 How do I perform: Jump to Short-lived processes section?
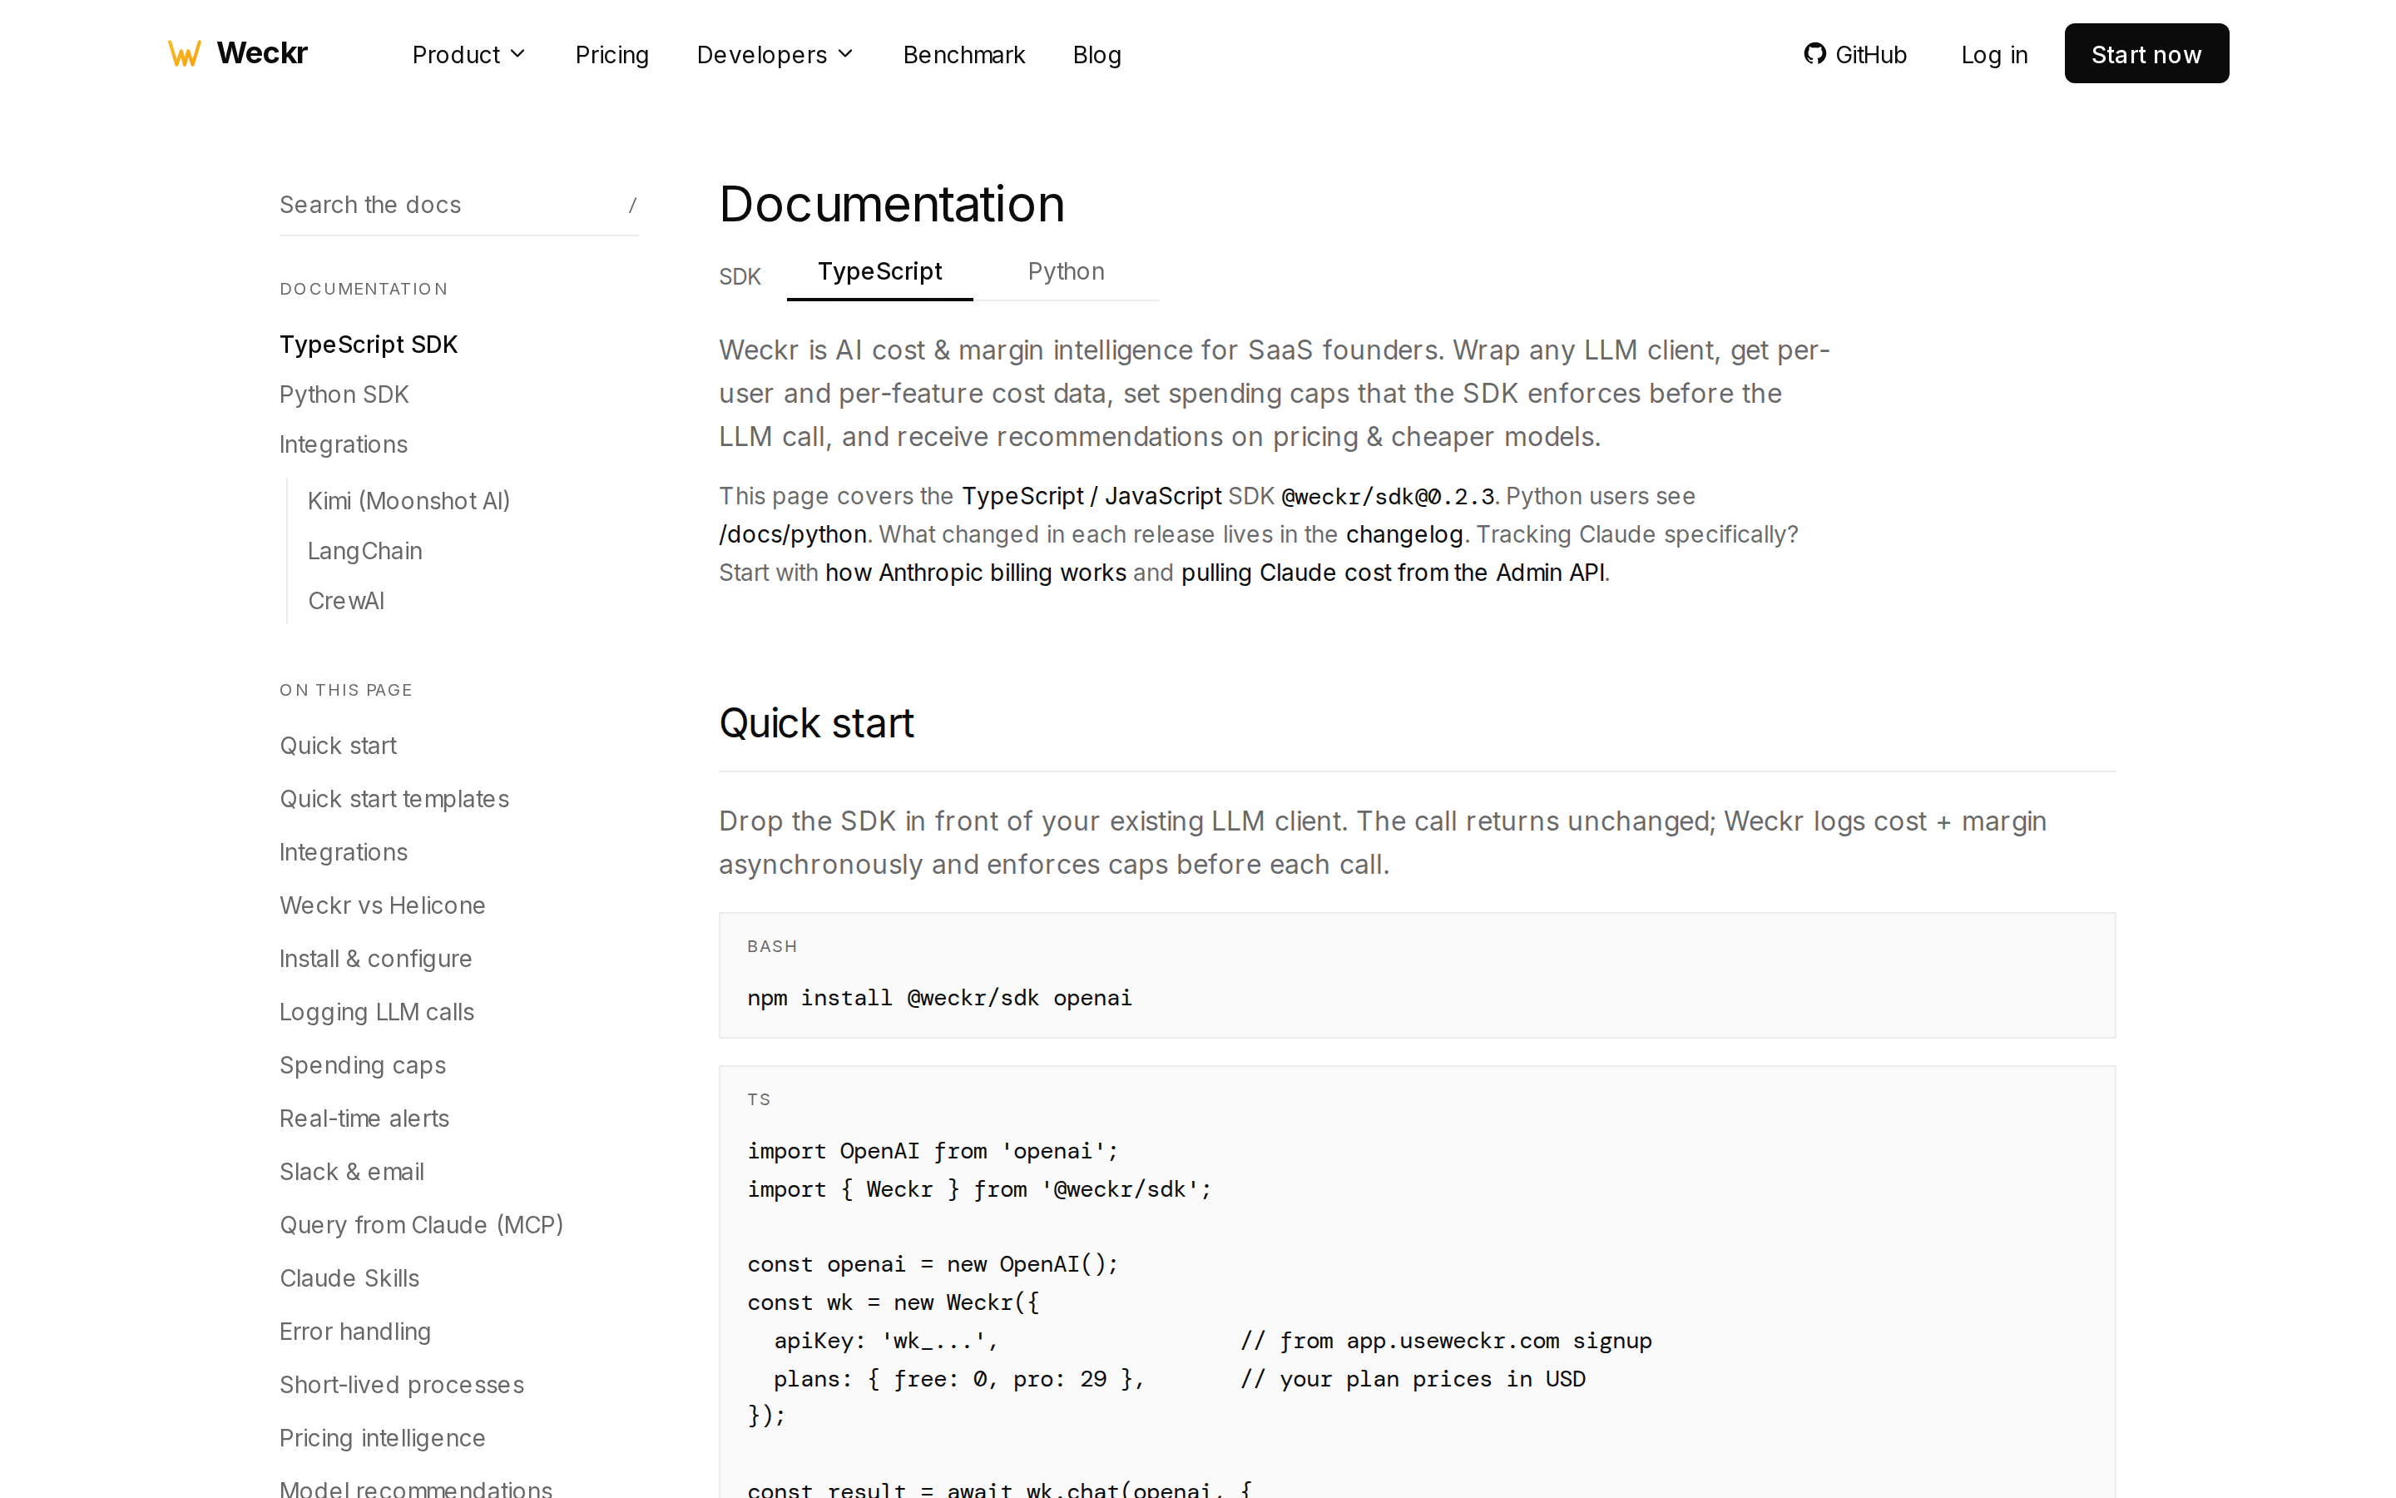[x=401, y=1385]
